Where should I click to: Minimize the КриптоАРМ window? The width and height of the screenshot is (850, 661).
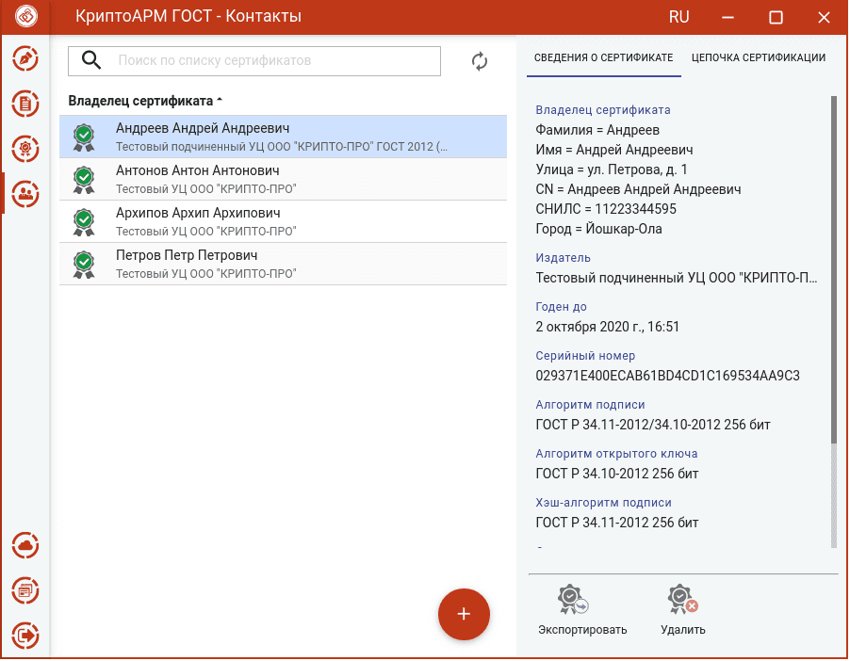[x=727, y=17]
